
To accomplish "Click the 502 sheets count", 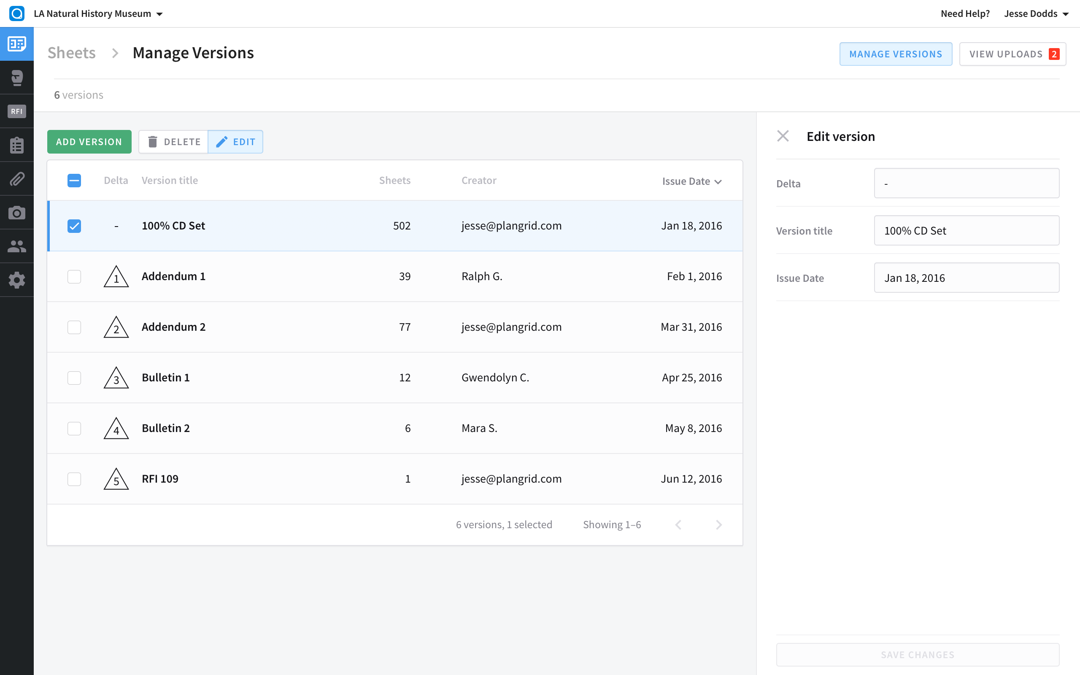I will (x=402, y=226).
